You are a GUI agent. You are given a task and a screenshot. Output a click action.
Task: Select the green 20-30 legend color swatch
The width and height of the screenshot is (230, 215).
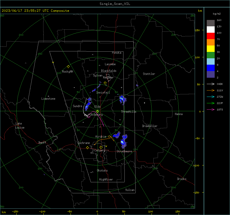tap(211, 55)
